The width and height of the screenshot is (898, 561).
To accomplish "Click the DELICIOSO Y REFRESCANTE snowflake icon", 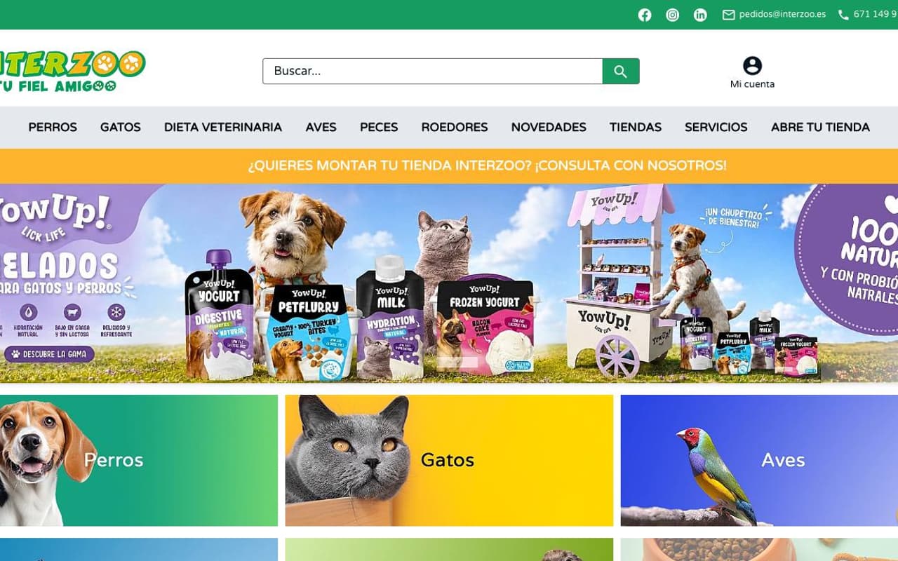I will [x=116, y=312].
